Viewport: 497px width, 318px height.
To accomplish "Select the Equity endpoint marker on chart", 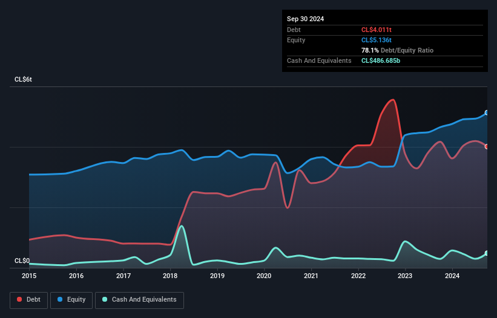I will coord(487,112).
